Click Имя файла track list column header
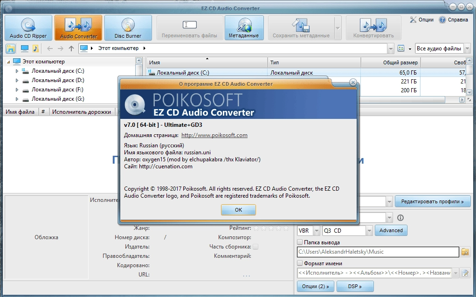Image resolution: width=476 pixels, height=297 pixels. point(20,112)
